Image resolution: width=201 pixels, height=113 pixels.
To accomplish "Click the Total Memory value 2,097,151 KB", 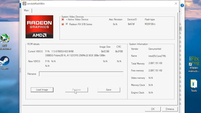I will point(155,63).
